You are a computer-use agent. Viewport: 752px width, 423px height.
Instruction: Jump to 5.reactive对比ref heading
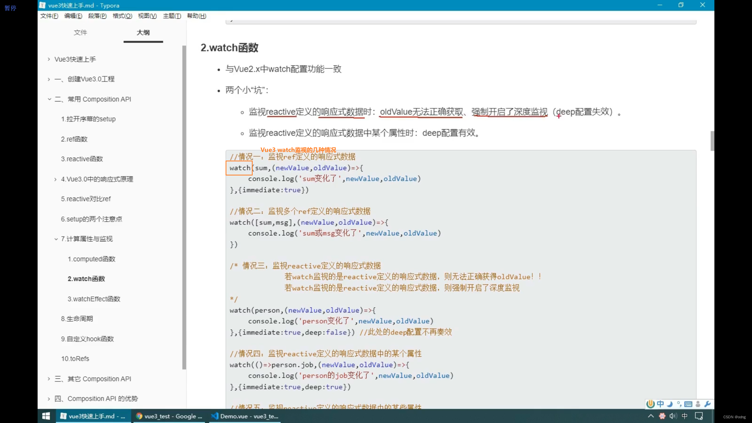pyautogui.click(x=86, y=199)
